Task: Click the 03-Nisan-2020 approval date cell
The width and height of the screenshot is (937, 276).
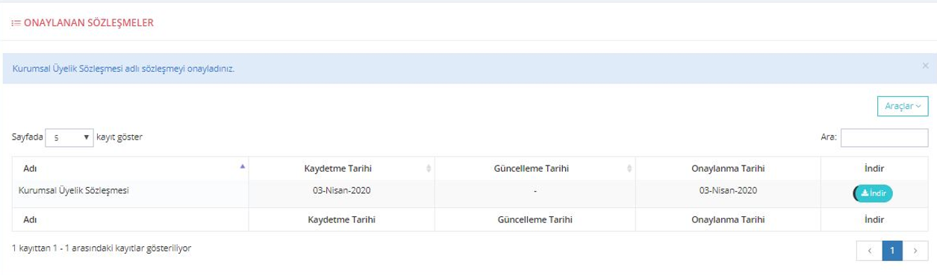Action: click(x=728, y=191)
